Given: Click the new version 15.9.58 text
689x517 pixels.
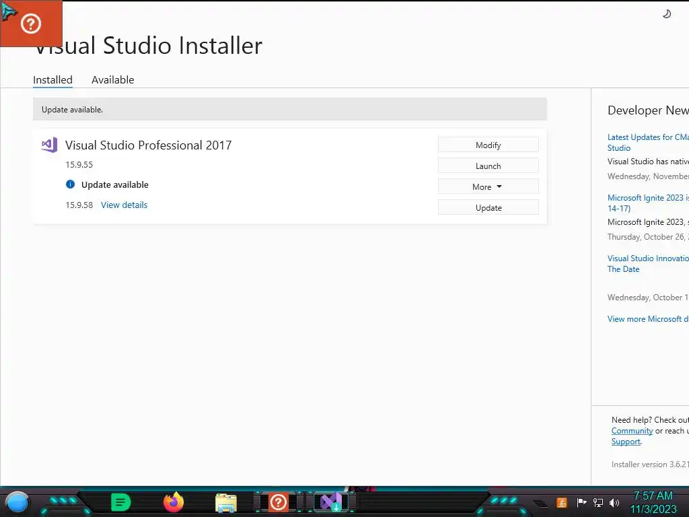Looking at the screenshot, I should (79, 205).
